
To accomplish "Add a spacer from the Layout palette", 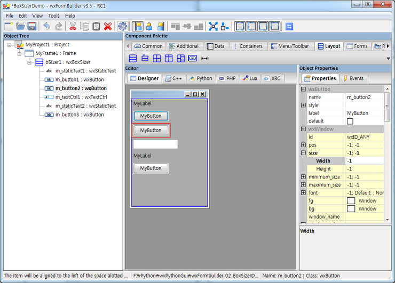I will [x=204, y=58].
